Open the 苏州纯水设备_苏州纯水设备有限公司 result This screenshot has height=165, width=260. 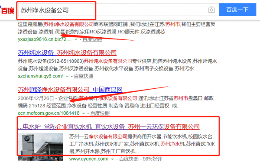tap(67, 53)
